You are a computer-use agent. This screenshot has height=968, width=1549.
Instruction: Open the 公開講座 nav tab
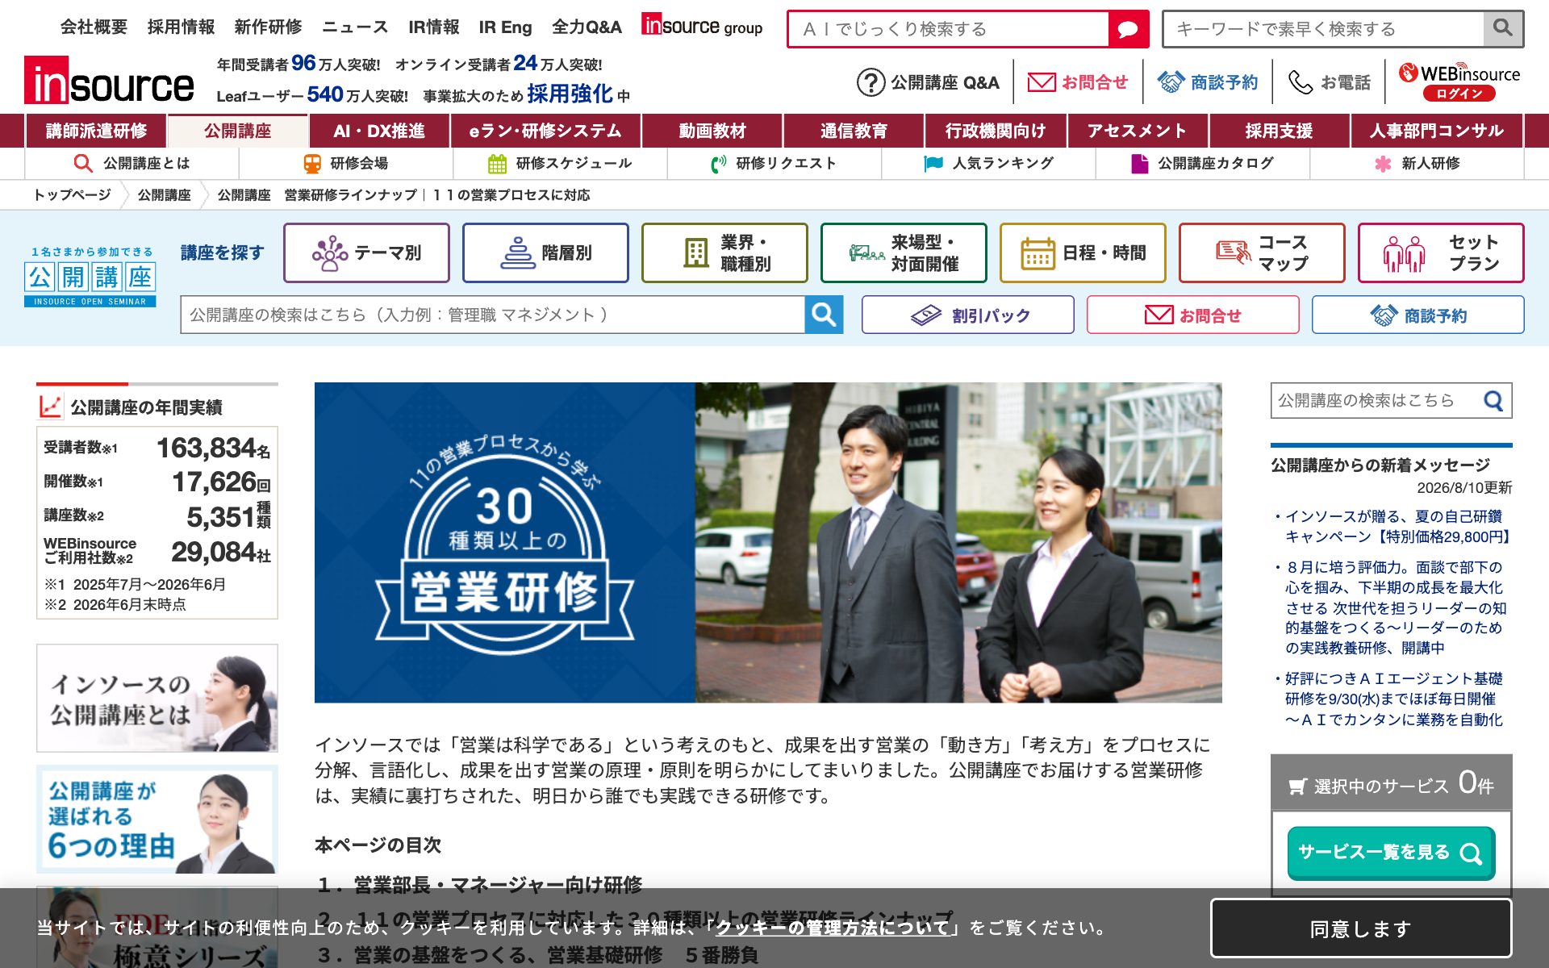[x=237, y=131]
